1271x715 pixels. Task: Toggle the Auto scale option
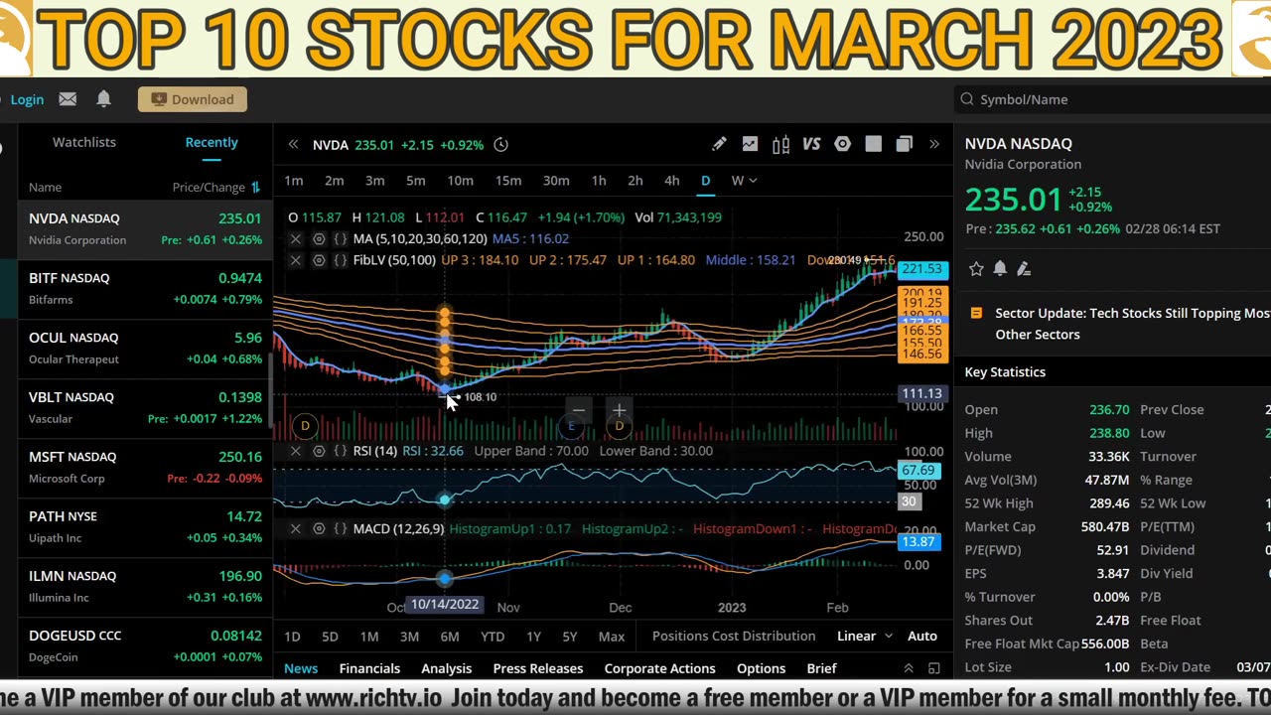pos(922,637)
